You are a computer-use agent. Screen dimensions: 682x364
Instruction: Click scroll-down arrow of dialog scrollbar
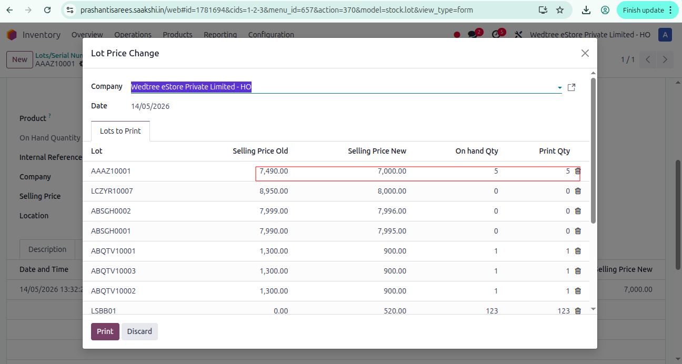(594, 309)
